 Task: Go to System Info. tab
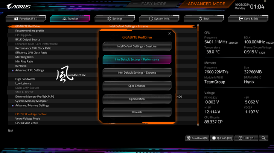click(x=159, y=19)
